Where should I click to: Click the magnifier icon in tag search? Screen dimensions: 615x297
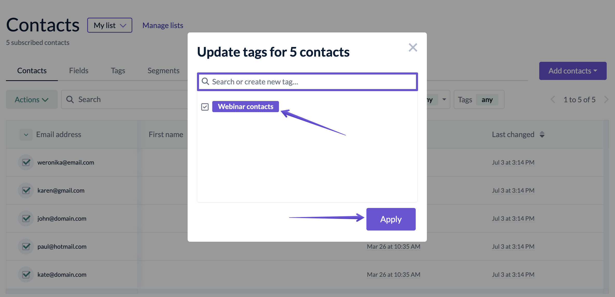click(x=205, y=82)
